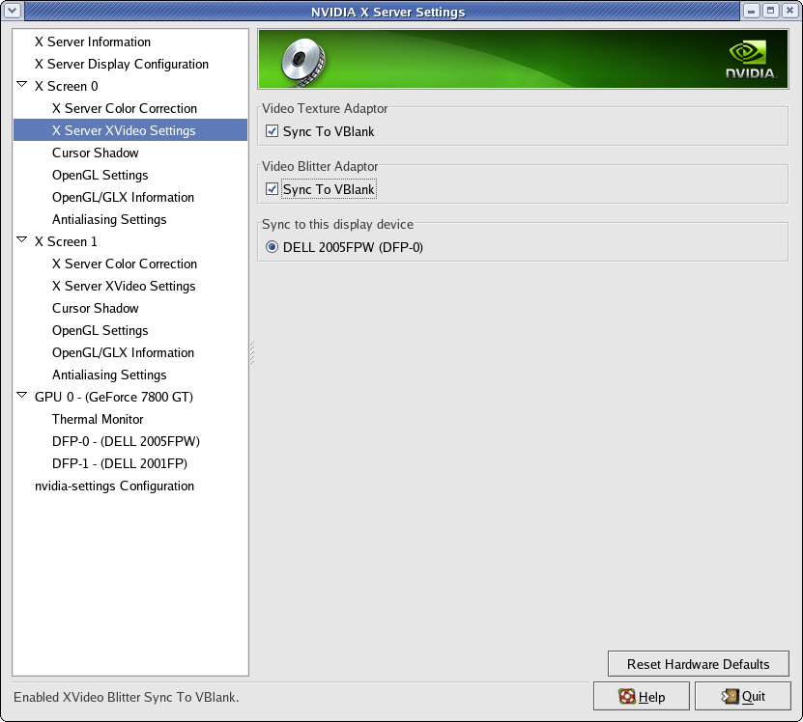Open OpenGL/GLX Information under X Screen 1
Viewport: 803px width, 722px height.
pos(123,353)
